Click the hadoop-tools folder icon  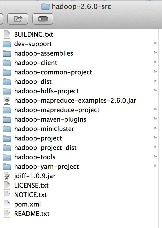(7, 157)
